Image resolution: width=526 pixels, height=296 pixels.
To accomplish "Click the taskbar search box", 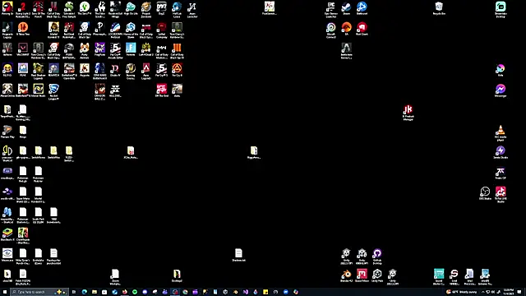I will [39, 292].
